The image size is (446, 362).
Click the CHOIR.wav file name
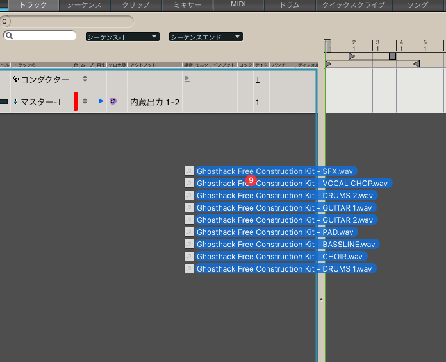[281, 257]
